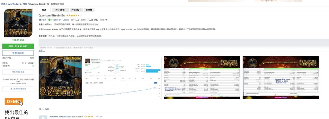Click the 进入自由职业者服务 button
The width and height of the screenshot is (329, 119).
pyautogui.click(x=18, y=89)
